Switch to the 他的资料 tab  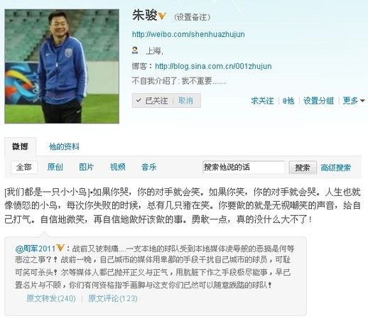(64, 147)
